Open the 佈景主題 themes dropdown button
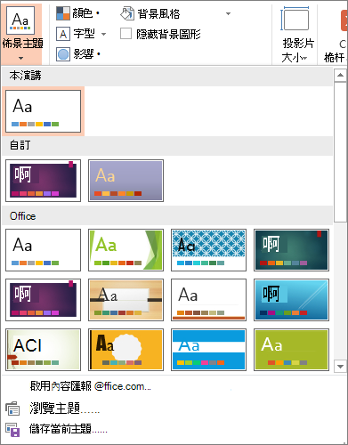Viewport: 348px width, 445px height. point(21,34)
